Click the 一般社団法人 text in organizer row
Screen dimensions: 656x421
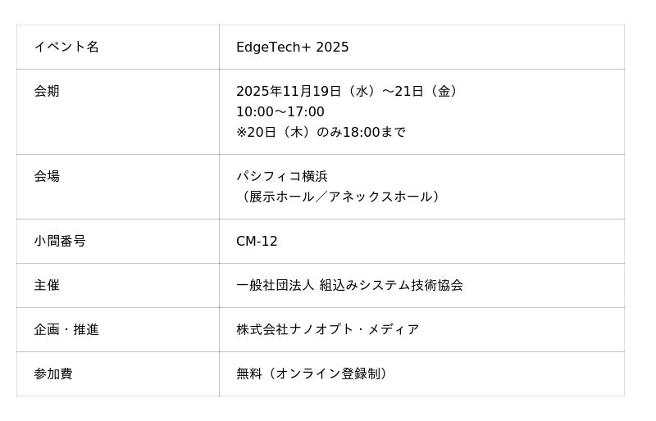pos(275,285)
